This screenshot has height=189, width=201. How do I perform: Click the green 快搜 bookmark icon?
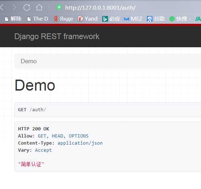172,19
